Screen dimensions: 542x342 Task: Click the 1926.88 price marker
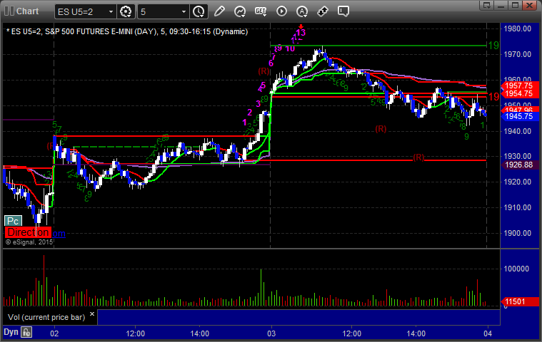pyautogui.click(x=519, y=165)
